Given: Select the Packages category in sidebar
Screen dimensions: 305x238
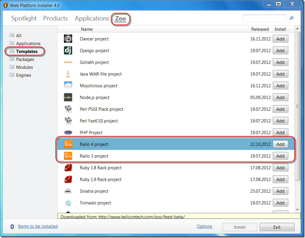Looking at the screenshot, I should click(x=25, y=59).
